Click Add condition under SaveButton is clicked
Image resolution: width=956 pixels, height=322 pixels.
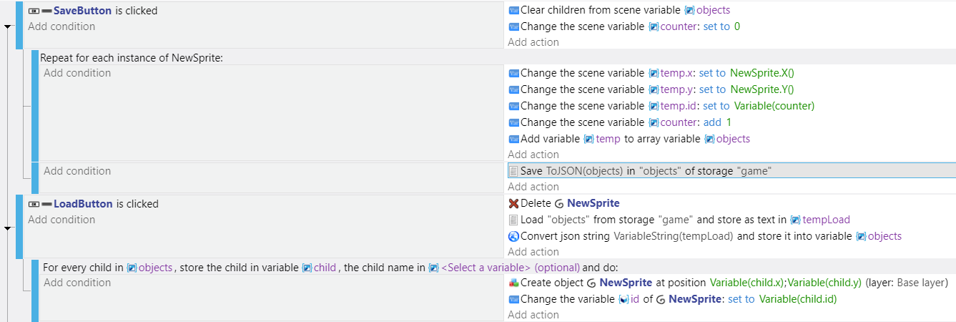coord(61,26)
